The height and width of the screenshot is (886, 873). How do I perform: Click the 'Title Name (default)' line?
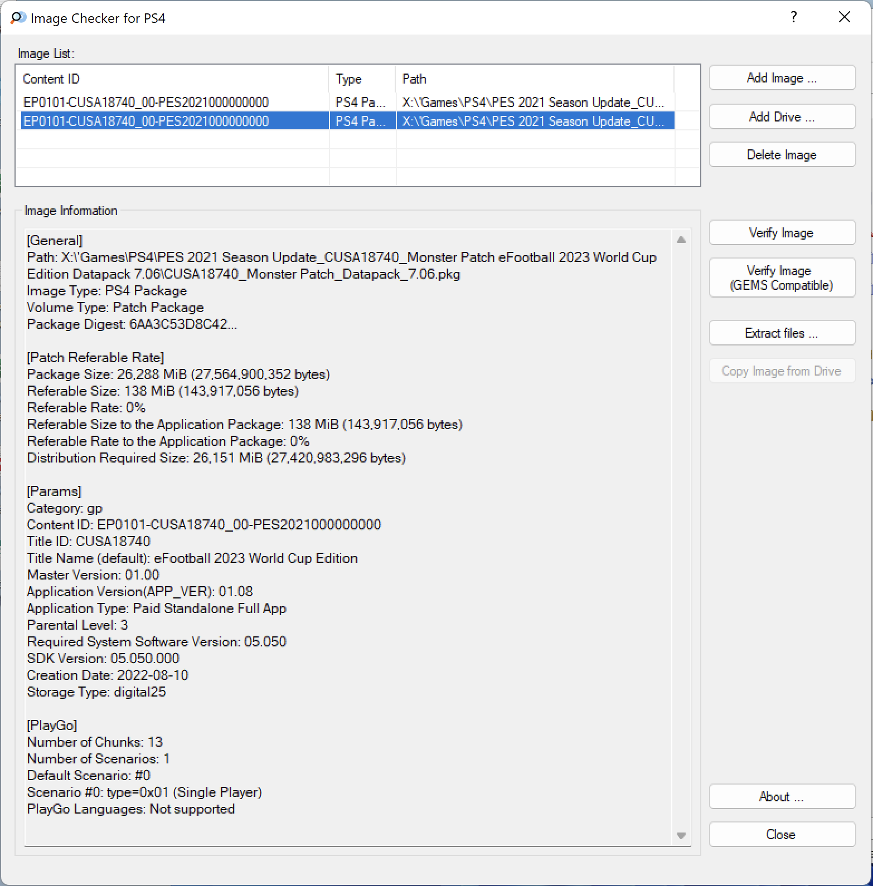click(192, 558)
